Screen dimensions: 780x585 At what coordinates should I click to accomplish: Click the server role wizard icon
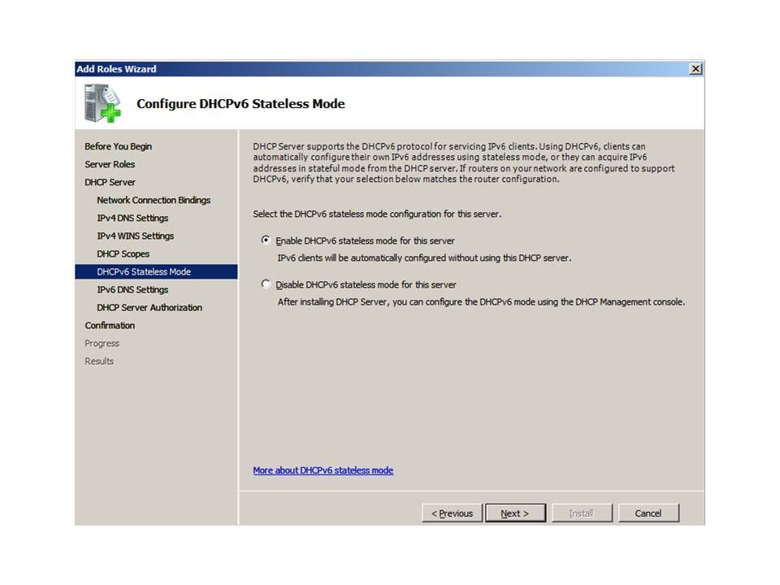pos(102,103)
